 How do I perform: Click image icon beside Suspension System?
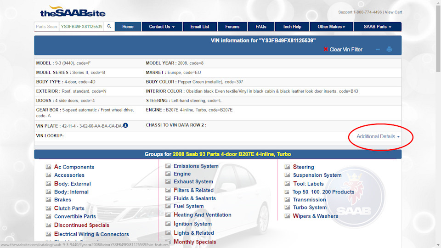pos(287,175)
